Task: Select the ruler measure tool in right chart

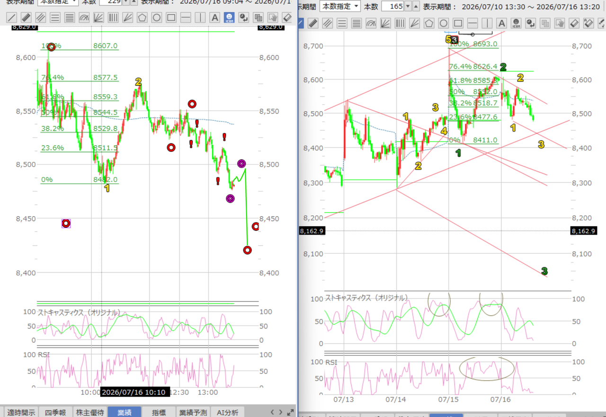Action: point(313,23)
